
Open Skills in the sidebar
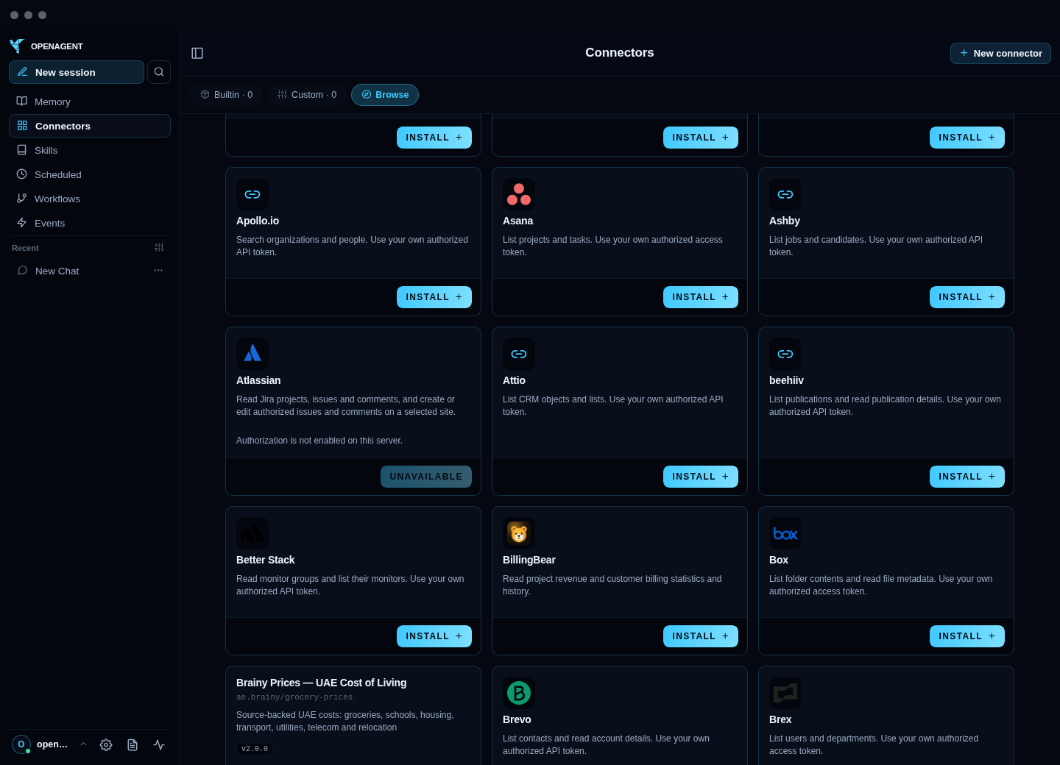pos(90,150)
